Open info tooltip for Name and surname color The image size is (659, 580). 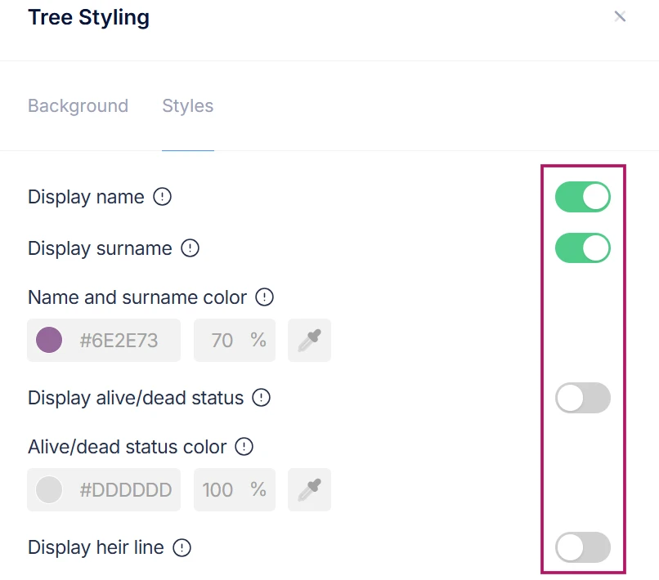265,297
